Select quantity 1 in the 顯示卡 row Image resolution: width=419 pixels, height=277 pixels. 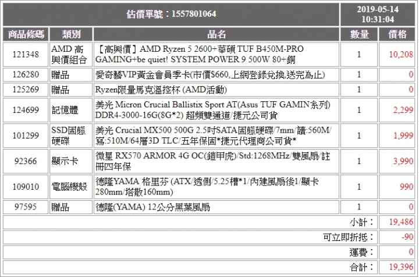point(359,161)
